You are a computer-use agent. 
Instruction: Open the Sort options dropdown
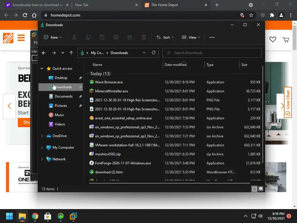(165, 37)
